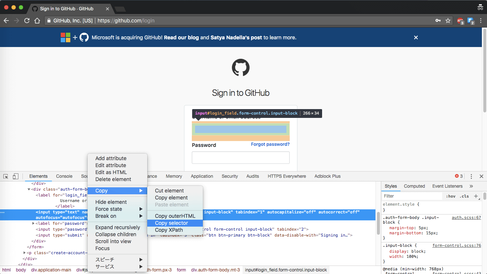Viewport: 487px width, 274px height.
Task: Open the HTTPS Everywhere tab
Action: [x=287, y=176]
